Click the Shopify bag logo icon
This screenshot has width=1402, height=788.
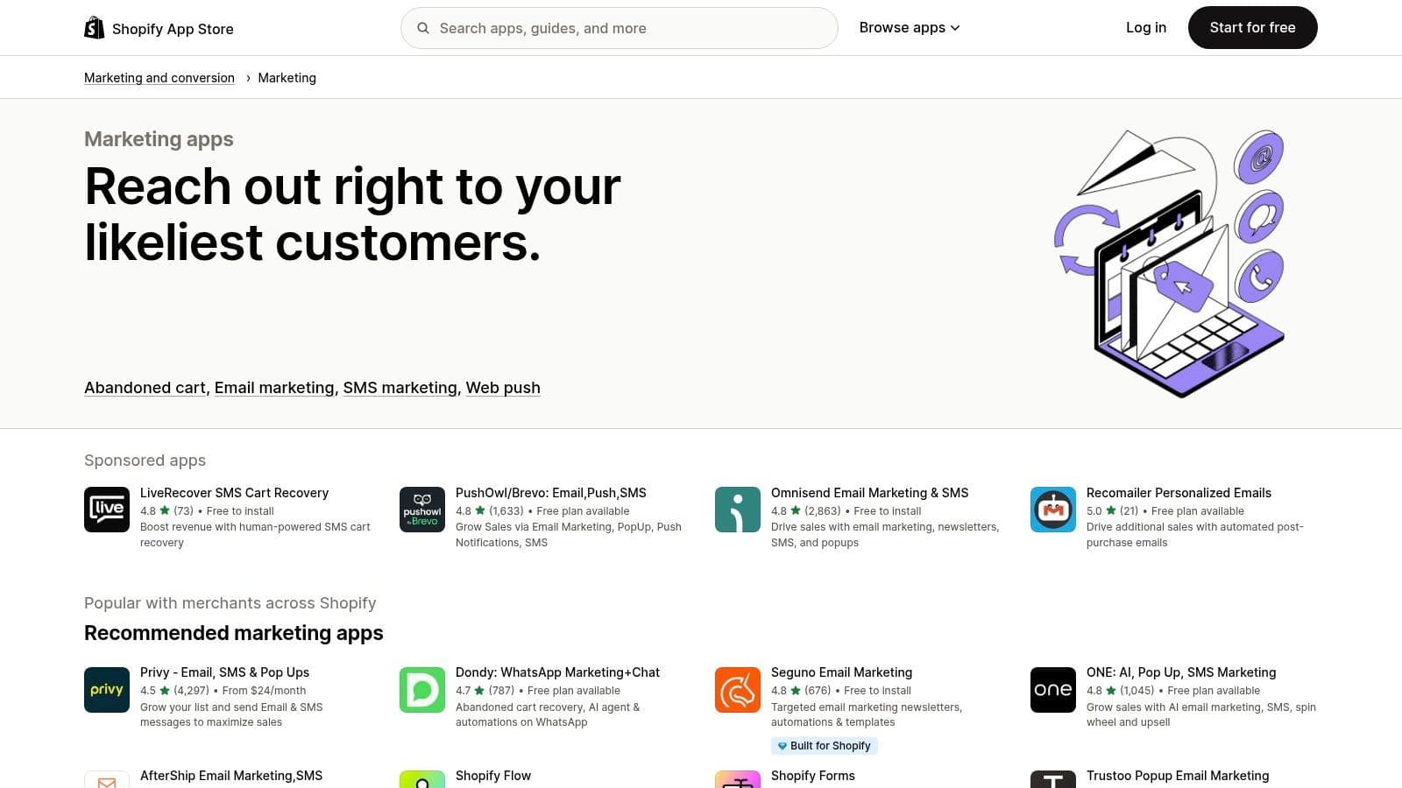(94, 28)
